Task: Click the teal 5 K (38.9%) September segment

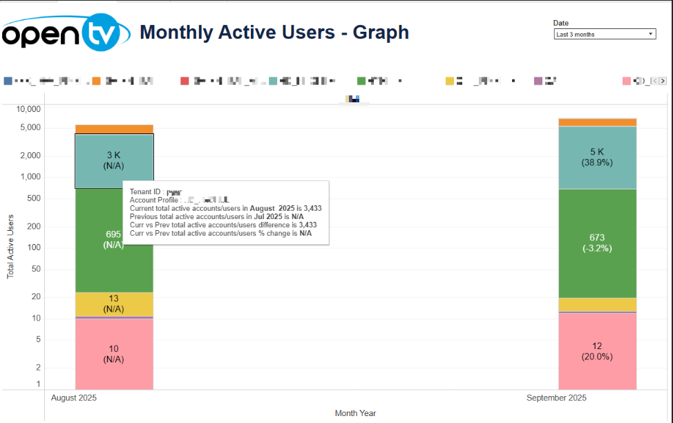Action: [597, 158]
